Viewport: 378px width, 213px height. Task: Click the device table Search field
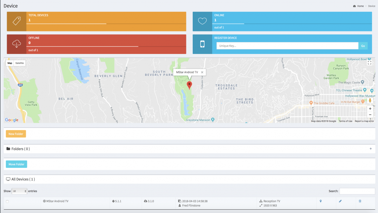click(x=357, y=191)
